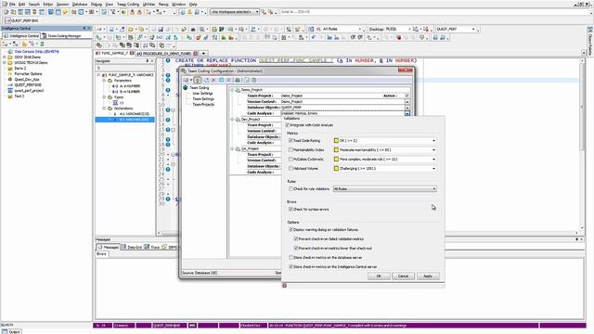The height and width of the screenshot is (334, 594).
Task: Collapse the Demo_Project node
Action: click(x=232, y=90)
